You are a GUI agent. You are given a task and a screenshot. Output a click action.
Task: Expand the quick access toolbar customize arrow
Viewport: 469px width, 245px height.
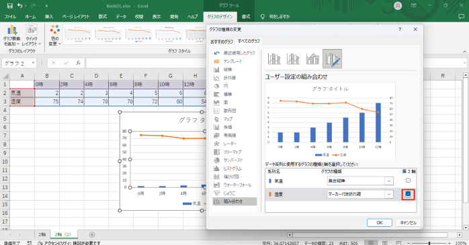[x=46, y=6]
